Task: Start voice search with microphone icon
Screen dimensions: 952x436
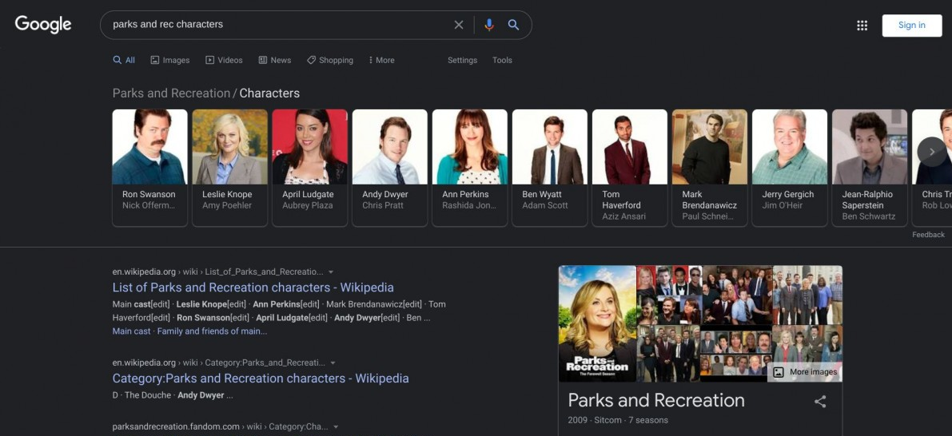Action: click(x=489, y=25)
